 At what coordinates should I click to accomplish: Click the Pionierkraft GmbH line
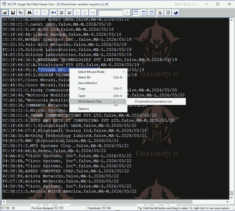[70, 125]
